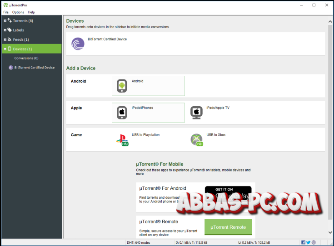Click the BitTorrent Certified Device label in main panel

tap(107, 39)
